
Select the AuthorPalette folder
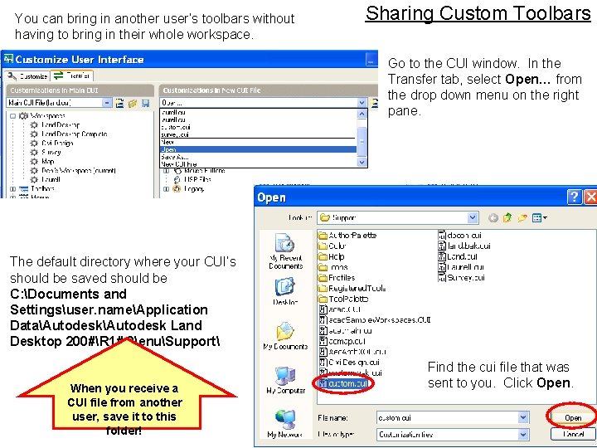[x=347, y=236]
